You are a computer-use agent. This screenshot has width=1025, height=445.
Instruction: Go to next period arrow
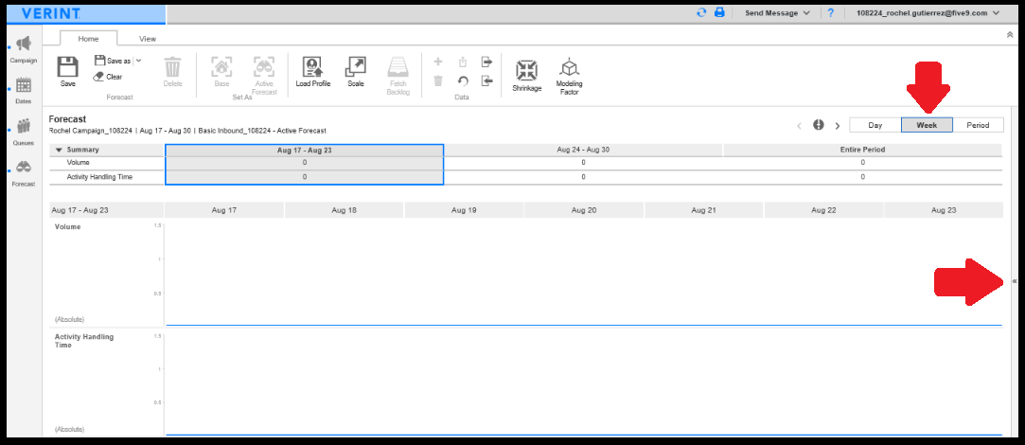click(838, 126)
